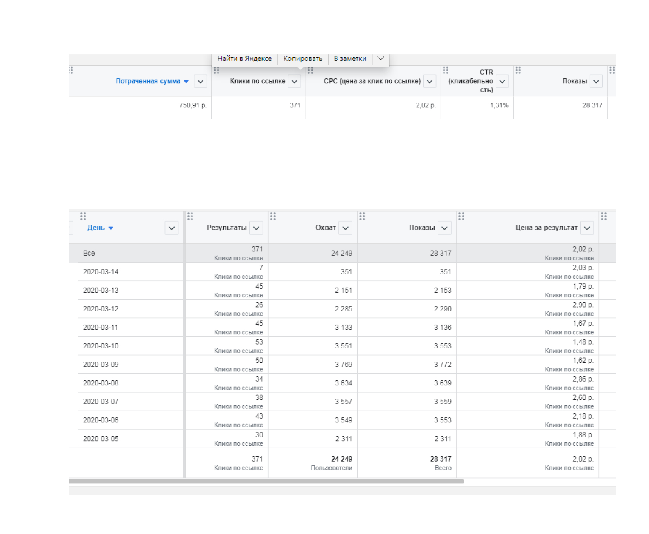The width and height of the screenshot is (649, 534).
Task: Click Клики по ссылке column header
Action: pos(258,81)
